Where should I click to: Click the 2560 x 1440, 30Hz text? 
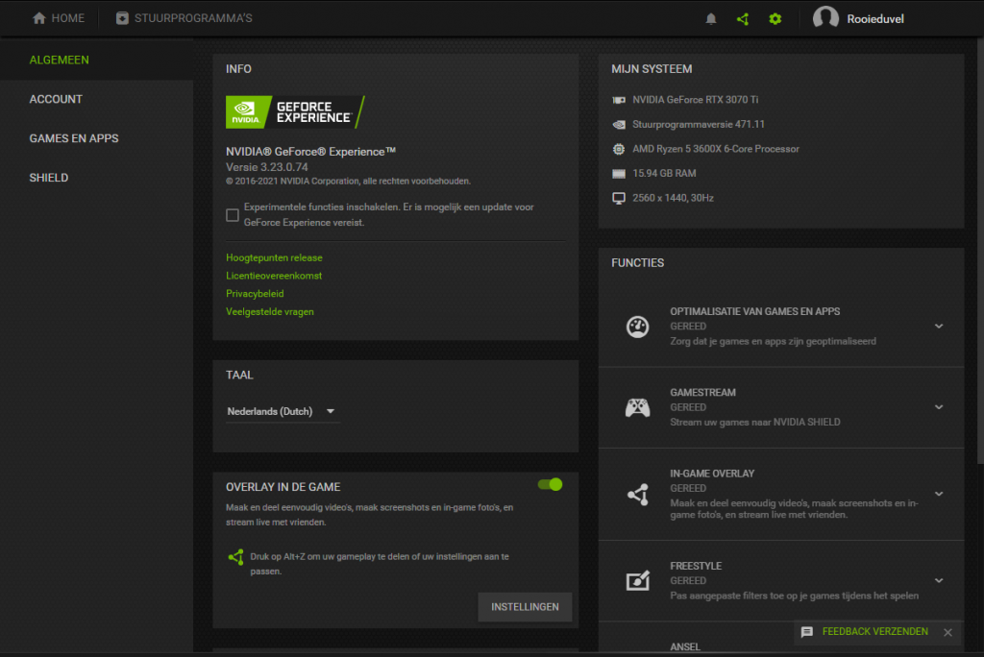(x=673, y=198)
